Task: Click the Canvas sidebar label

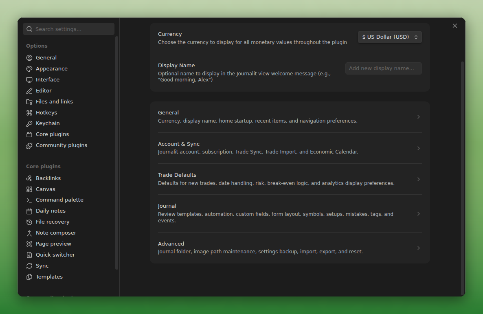Action: click(x=46, y=189)
